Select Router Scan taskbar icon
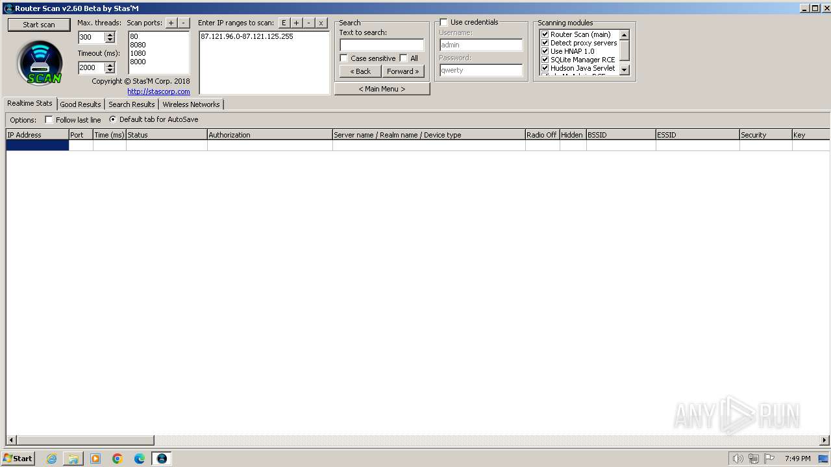 pos(162,459)
